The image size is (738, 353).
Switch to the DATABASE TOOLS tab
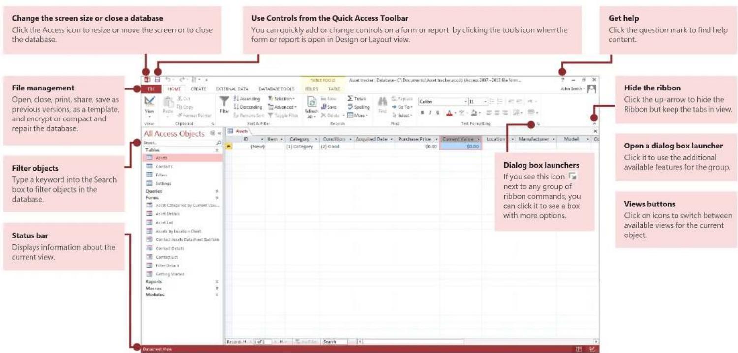pos(277,89)
